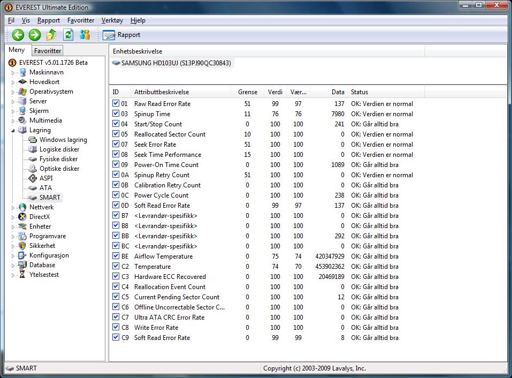Toggle the Airflow Temperature checkbox
This screenshot has height=378, width=512.
(x=116, y=256)
